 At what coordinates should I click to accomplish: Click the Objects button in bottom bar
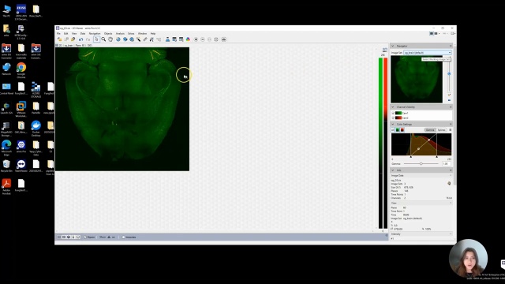[x=89, y=237]
